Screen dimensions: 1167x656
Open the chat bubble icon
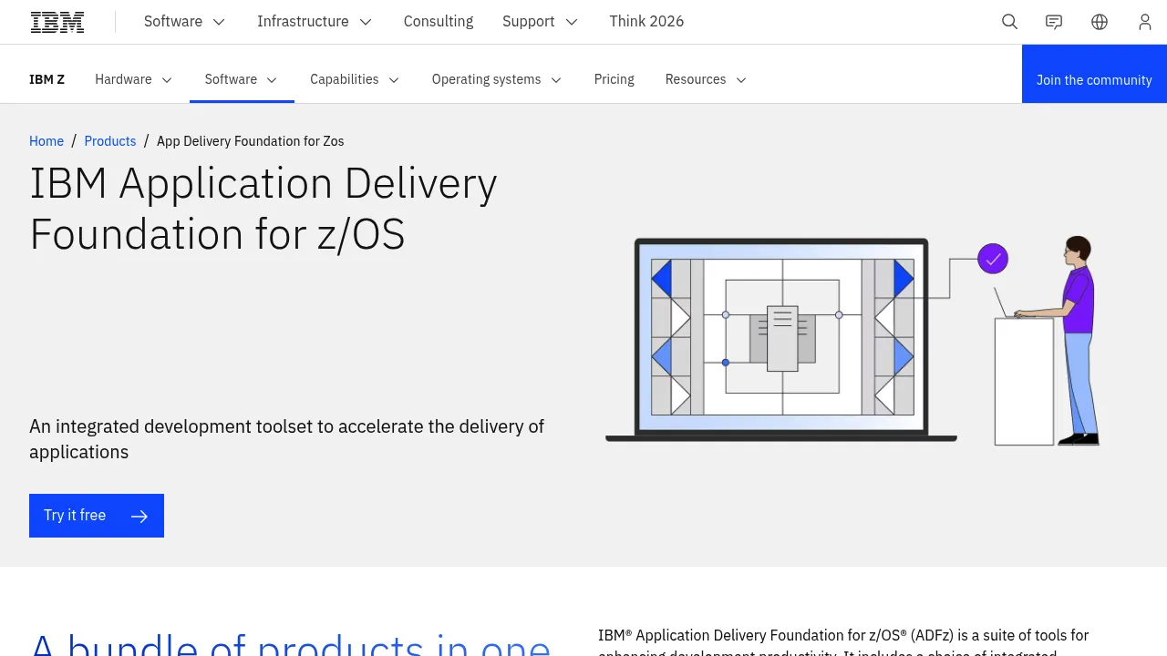coord(1054,22)
